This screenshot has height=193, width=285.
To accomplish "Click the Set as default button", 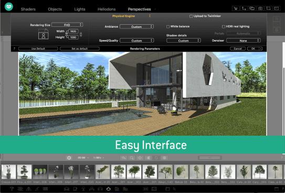I will 80,48.
